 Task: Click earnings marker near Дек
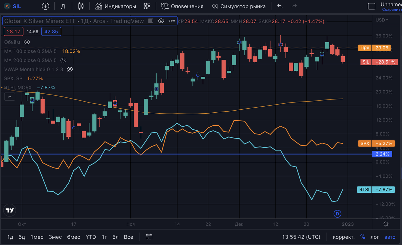pos(239,43)
